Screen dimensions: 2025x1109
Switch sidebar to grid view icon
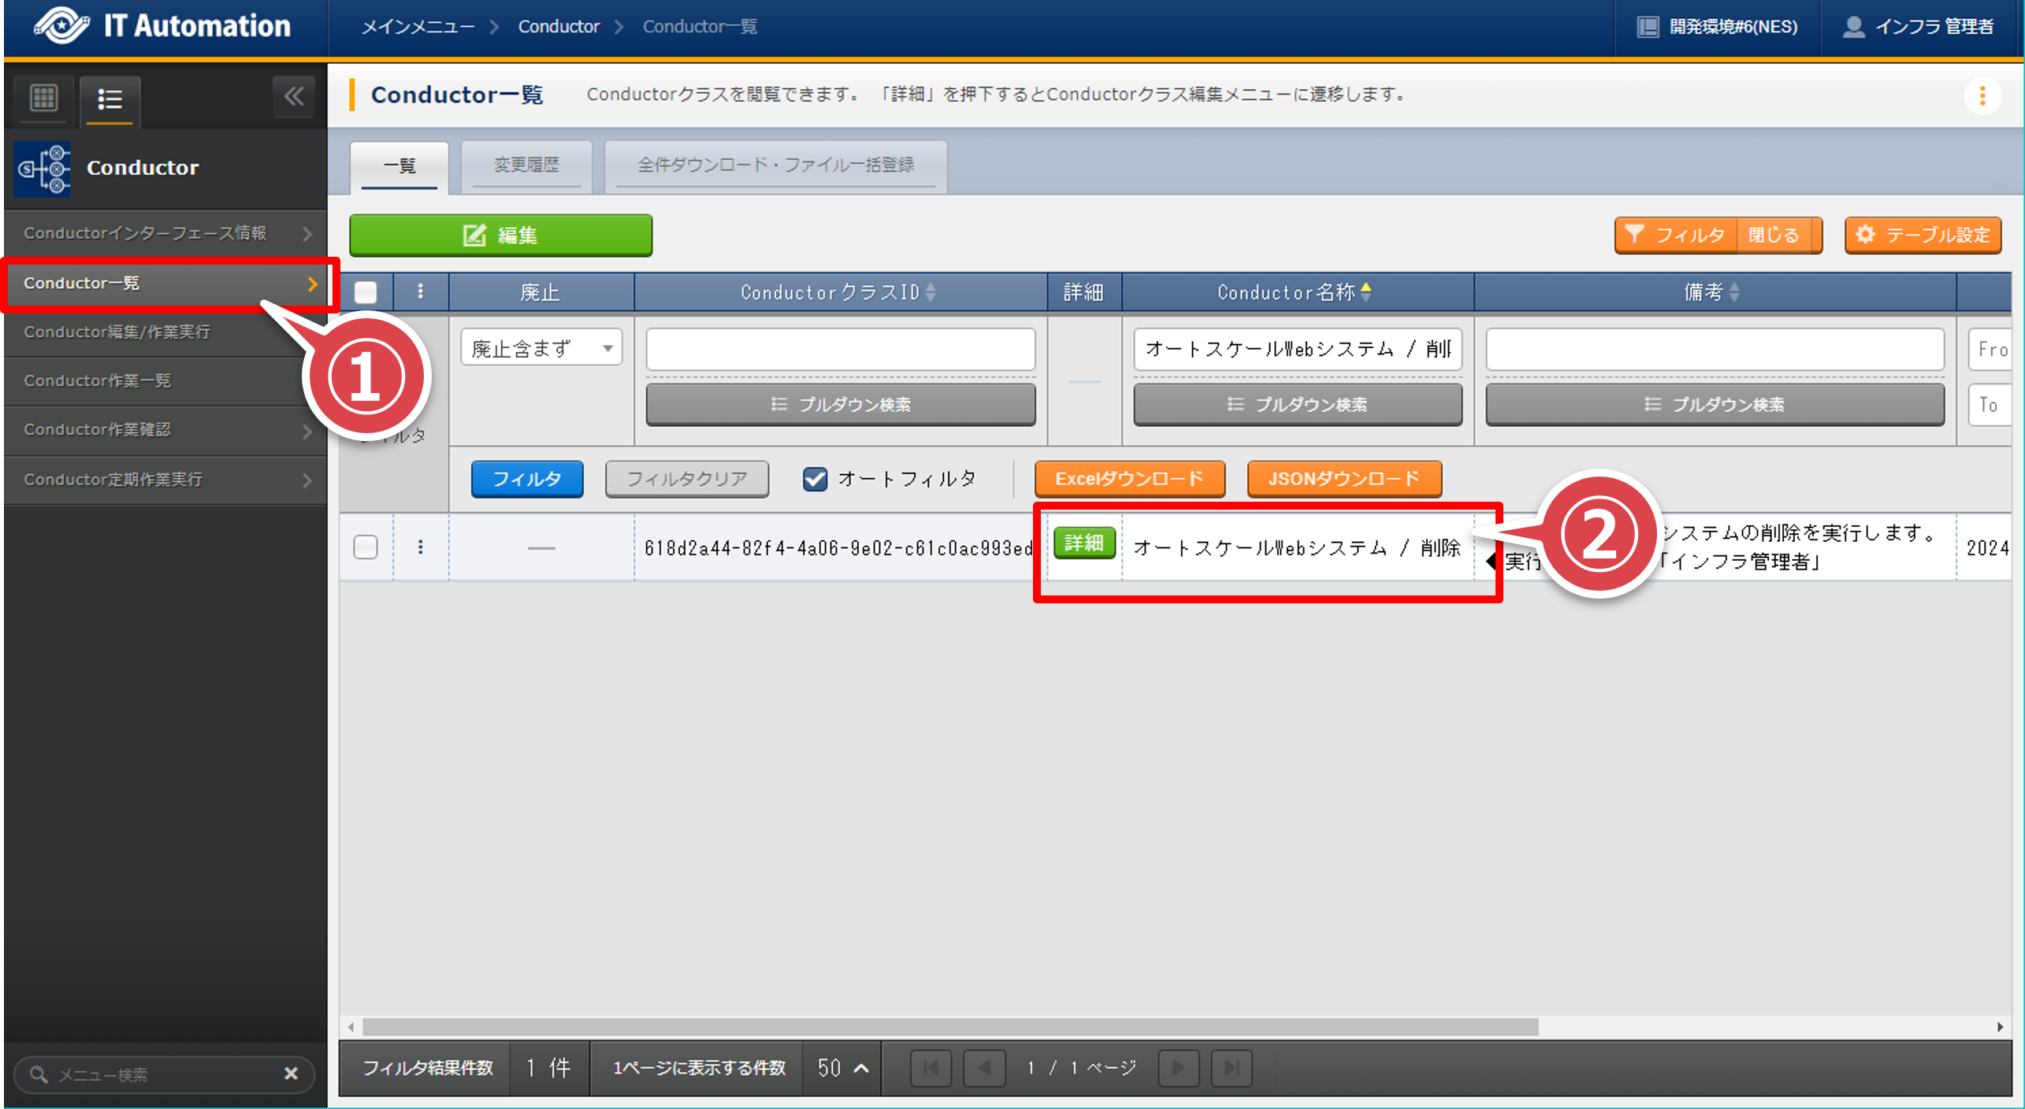click(x=43, y=98)
